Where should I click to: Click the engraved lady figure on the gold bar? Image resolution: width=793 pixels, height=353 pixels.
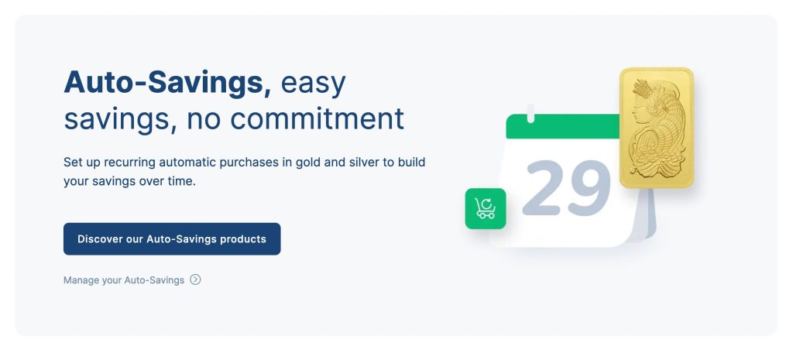pos(654,124)
